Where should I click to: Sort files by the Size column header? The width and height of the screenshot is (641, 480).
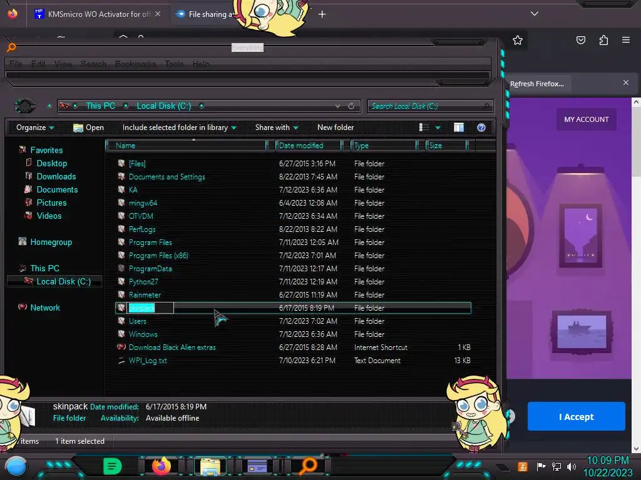pyautogui.click(x=446, y=145)
